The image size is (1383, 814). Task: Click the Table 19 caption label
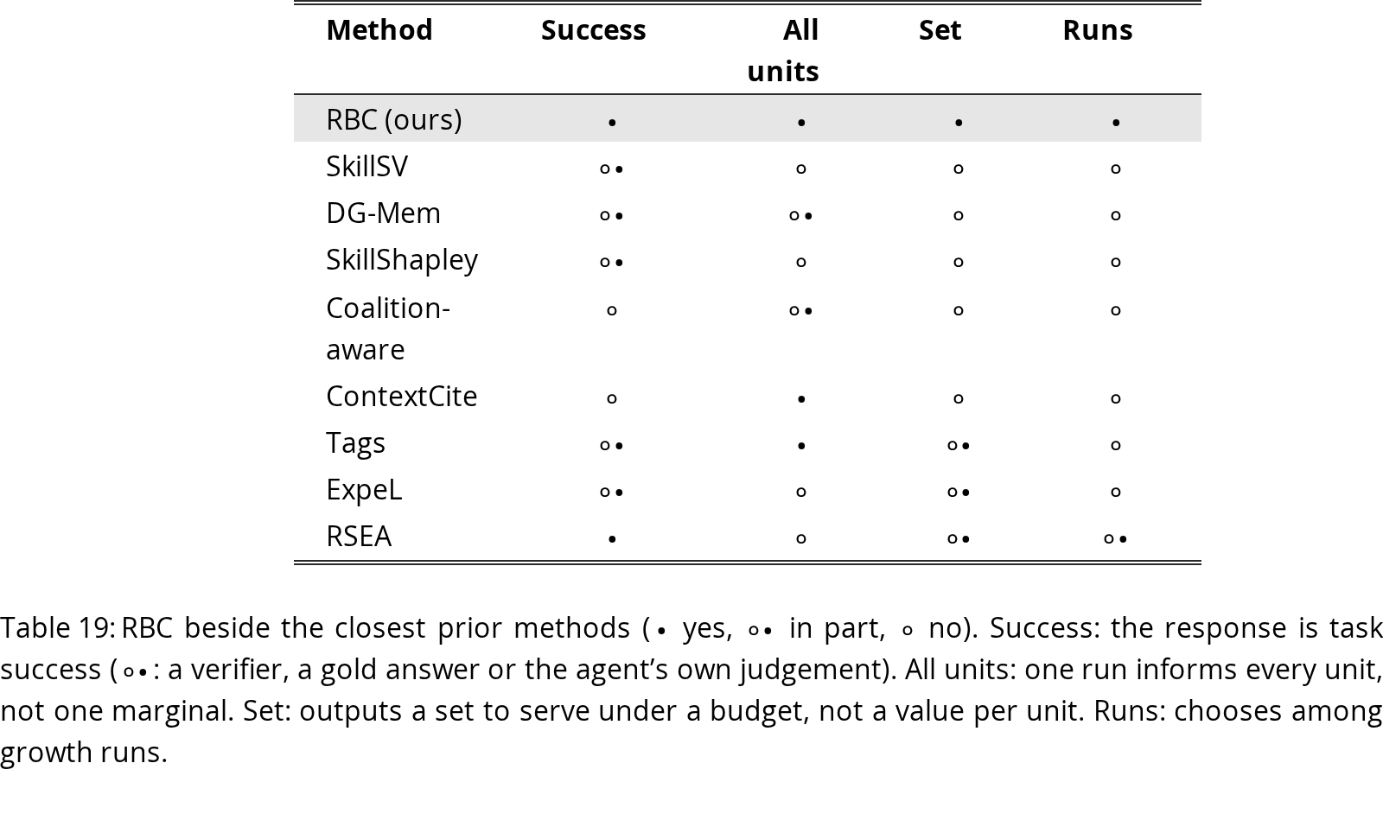click(x=57, y=627)
